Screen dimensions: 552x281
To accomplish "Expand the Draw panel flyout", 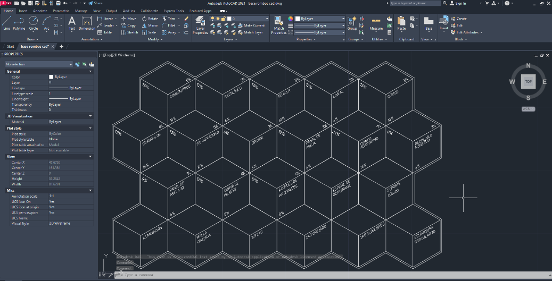I will coord(33,39).
